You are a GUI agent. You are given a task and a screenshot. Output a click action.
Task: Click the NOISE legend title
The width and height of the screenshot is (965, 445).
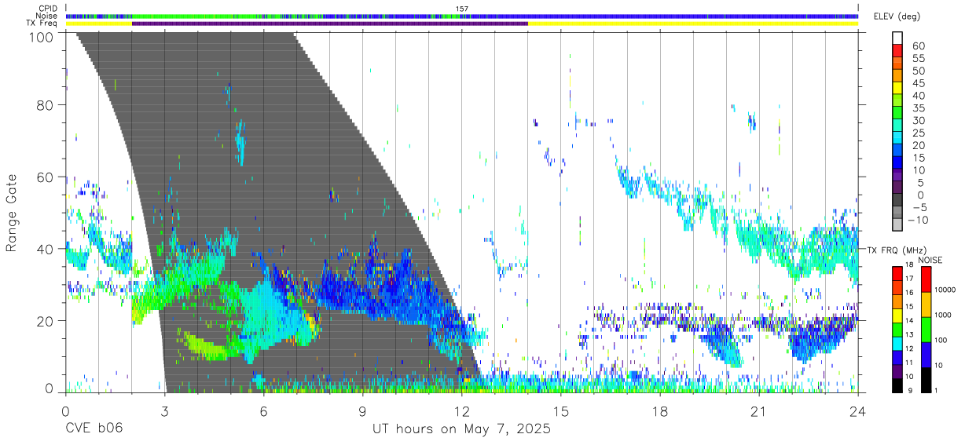tap(932, 260)
